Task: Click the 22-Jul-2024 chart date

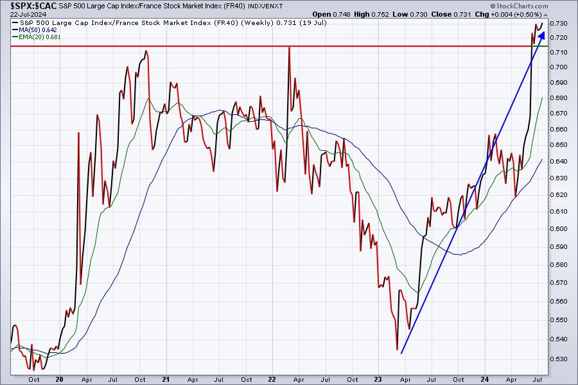Action: [28, 14]
